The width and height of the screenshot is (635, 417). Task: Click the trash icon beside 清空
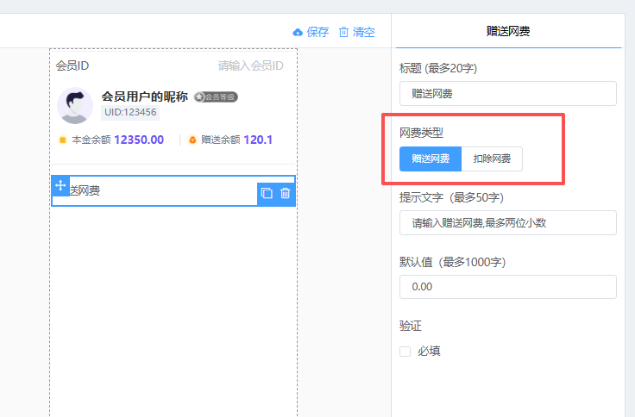[x=343, y=32]
